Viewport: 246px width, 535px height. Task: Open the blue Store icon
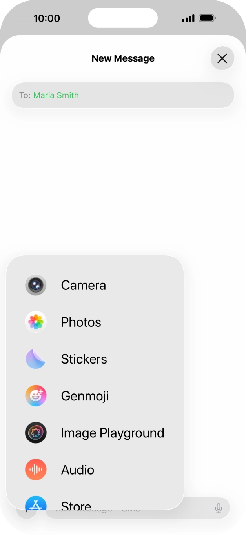[x=36, y=503]
